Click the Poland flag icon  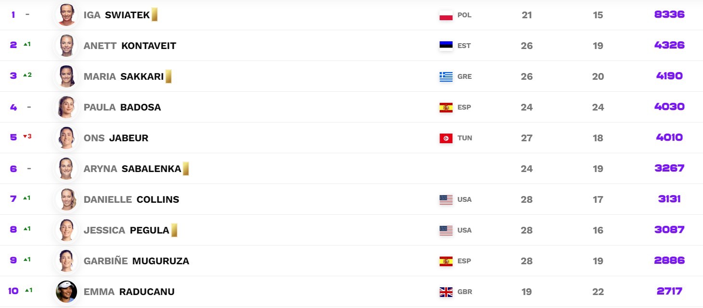pyautogui.click(x=446, y=15)
